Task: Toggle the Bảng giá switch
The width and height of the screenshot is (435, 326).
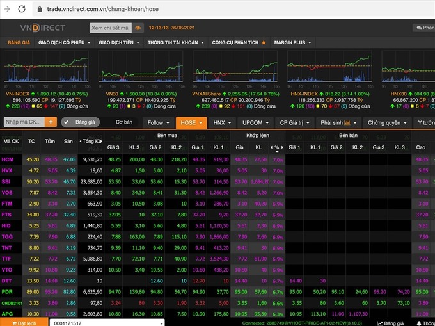Action: [81, 122]
